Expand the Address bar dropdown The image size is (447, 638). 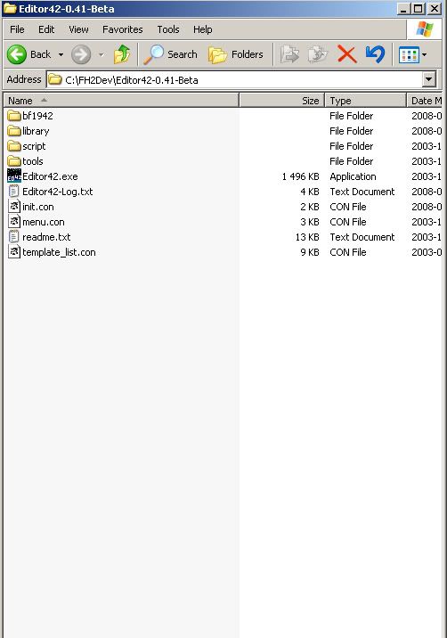tap(428, 79)
